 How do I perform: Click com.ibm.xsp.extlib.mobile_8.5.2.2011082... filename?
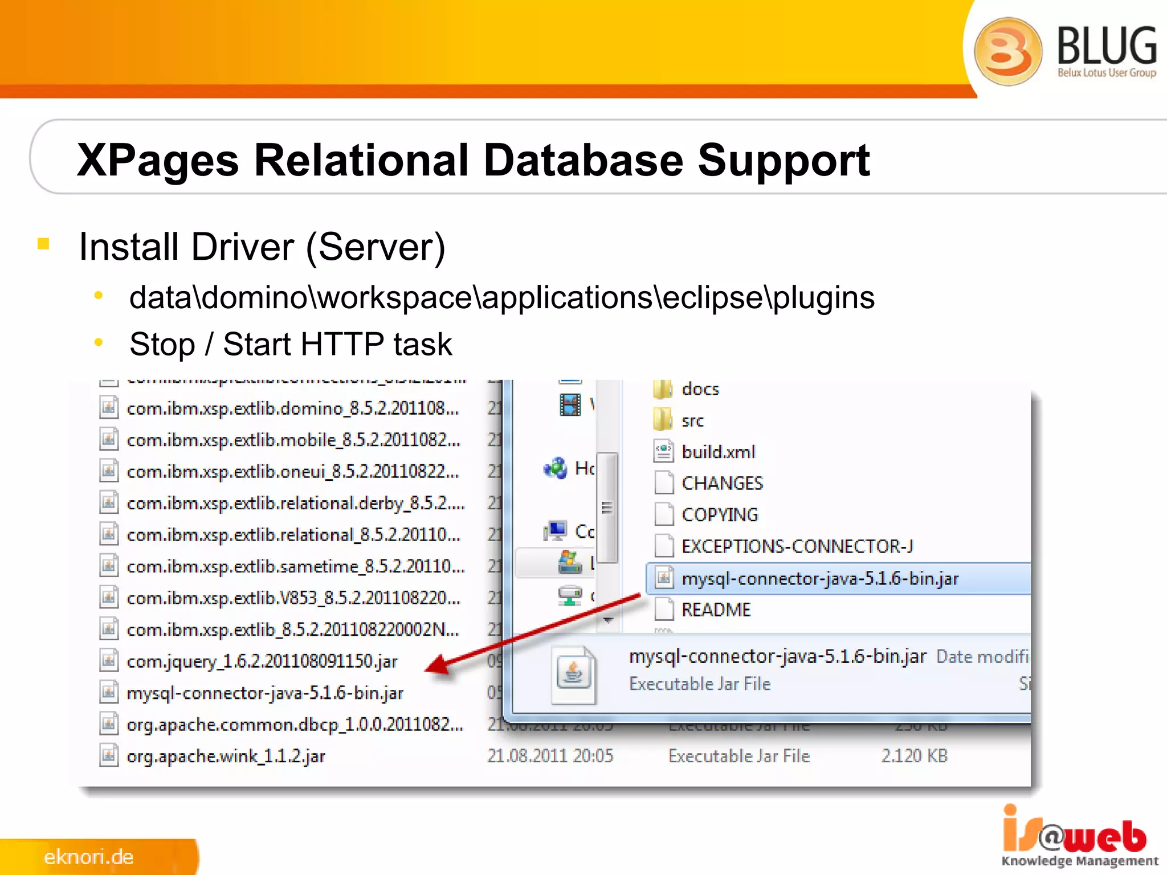pyautogui.click(x=293, y=440)
